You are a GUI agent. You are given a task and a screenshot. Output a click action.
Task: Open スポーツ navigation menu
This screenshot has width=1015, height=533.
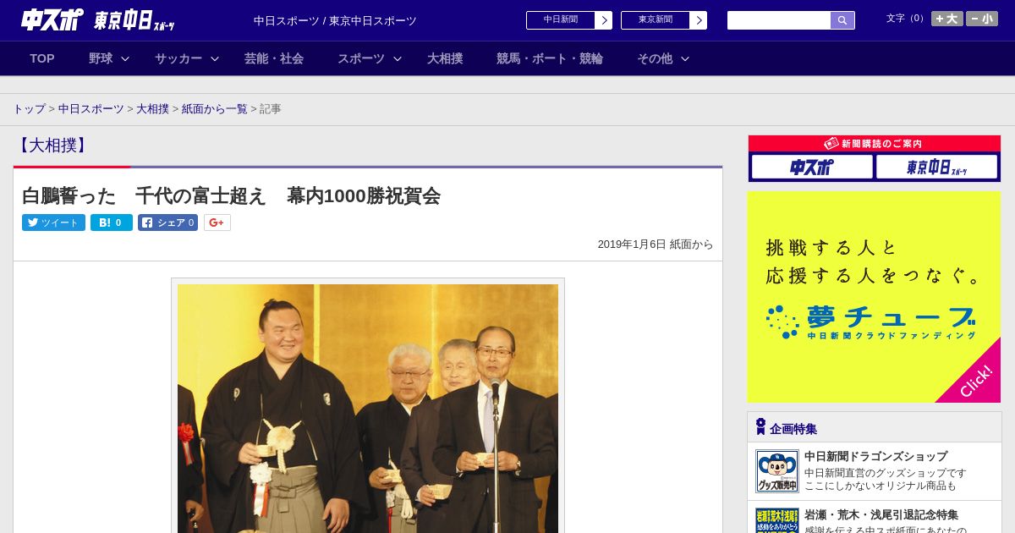pyautogui.click(x=361, y=58)
